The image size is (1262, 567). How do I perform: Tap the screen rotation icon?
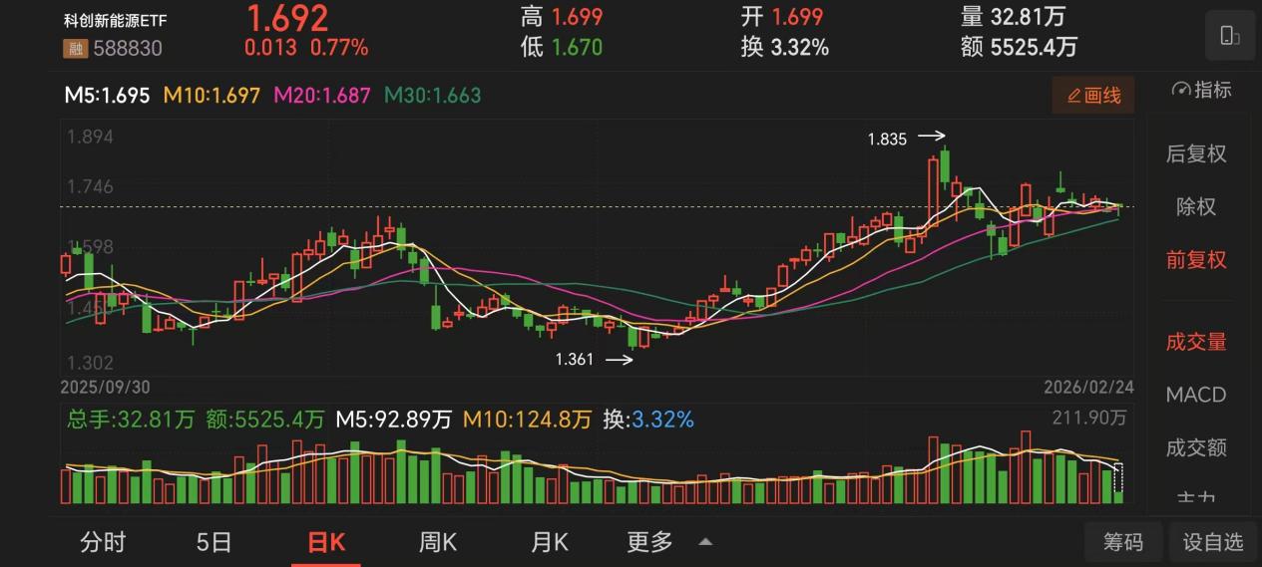coord(1229,37)
